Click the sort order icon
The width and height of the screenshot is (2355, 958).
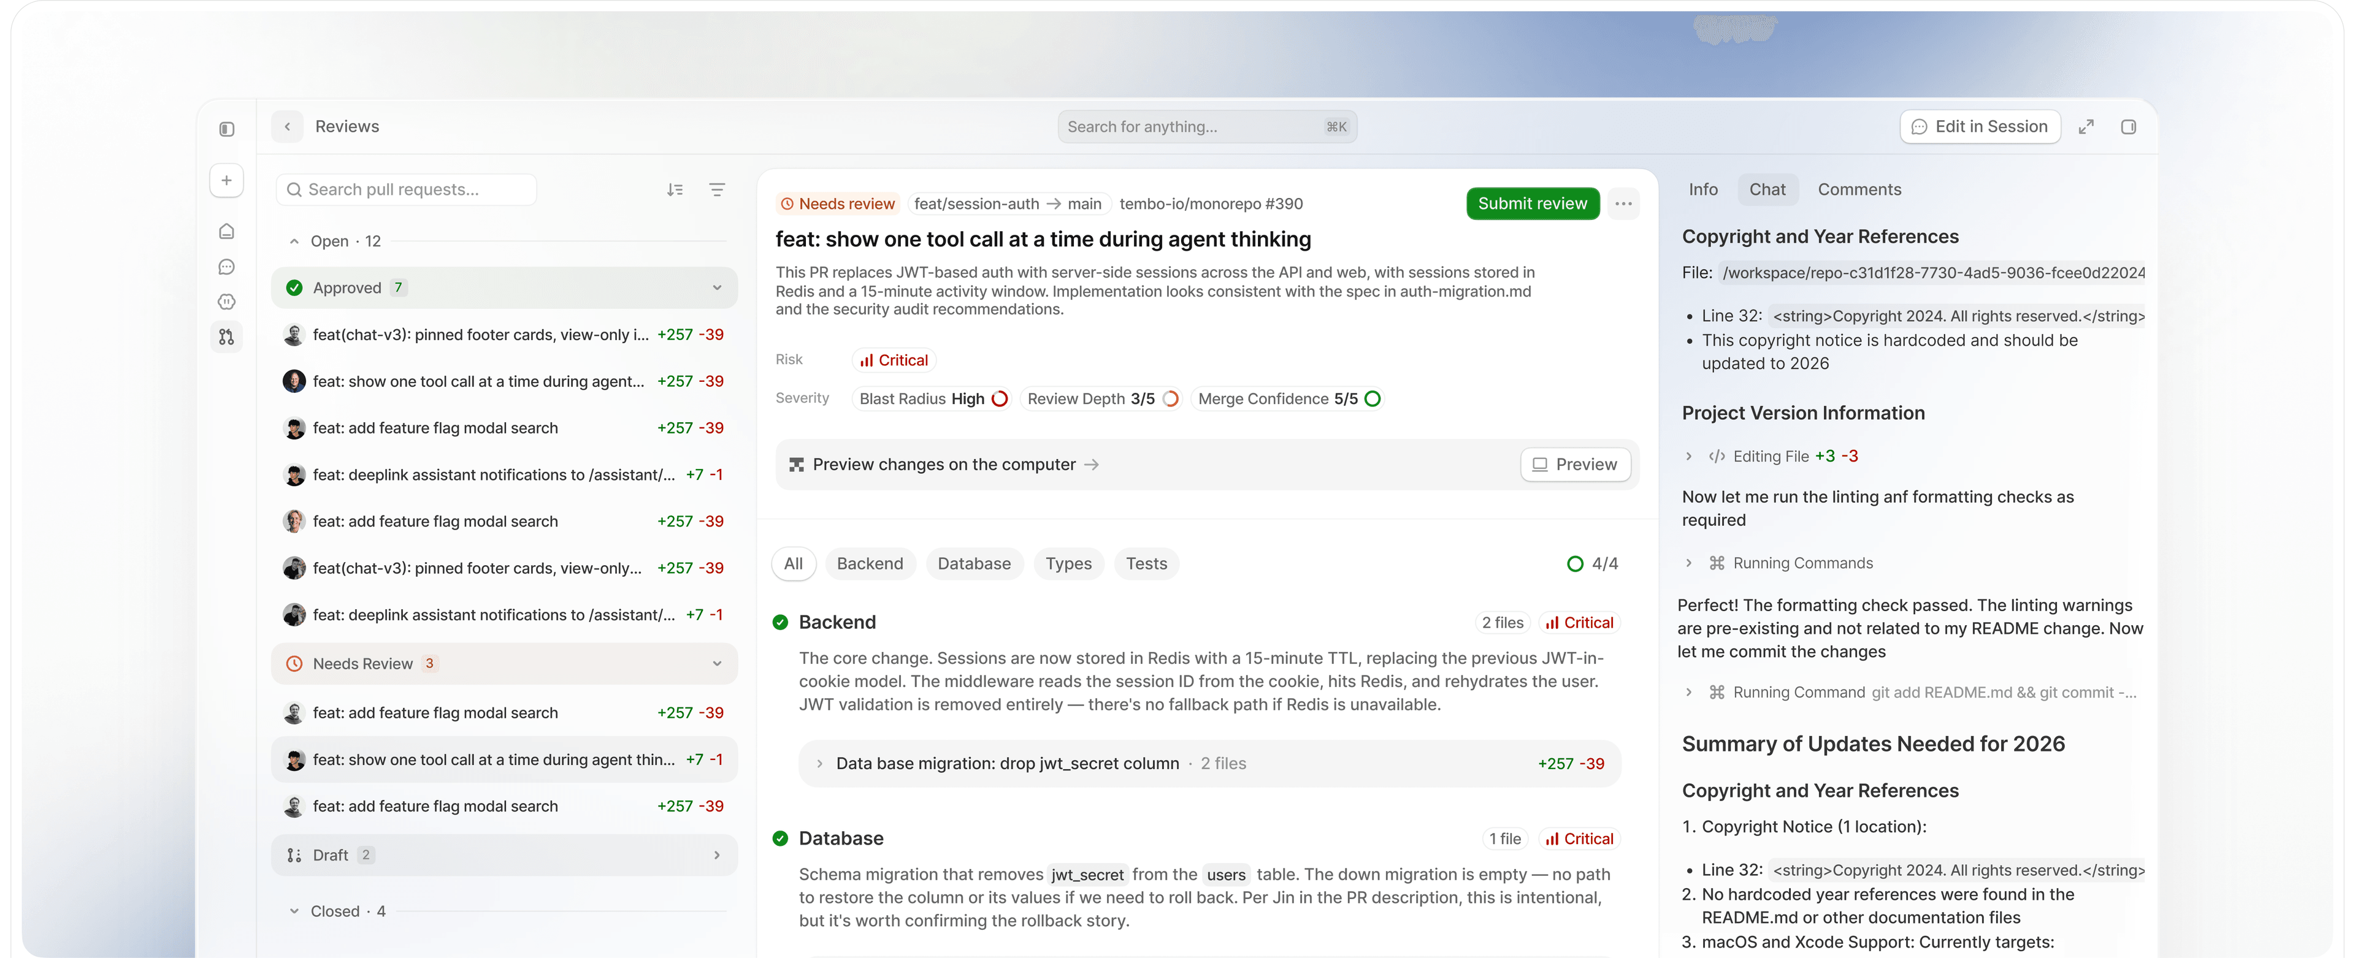(675, 189)
